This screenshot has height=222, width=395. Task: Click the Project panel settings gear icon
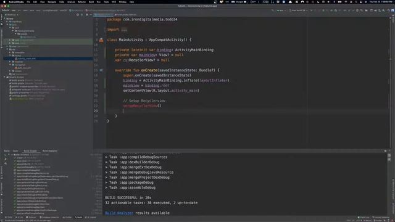point(86,15)
